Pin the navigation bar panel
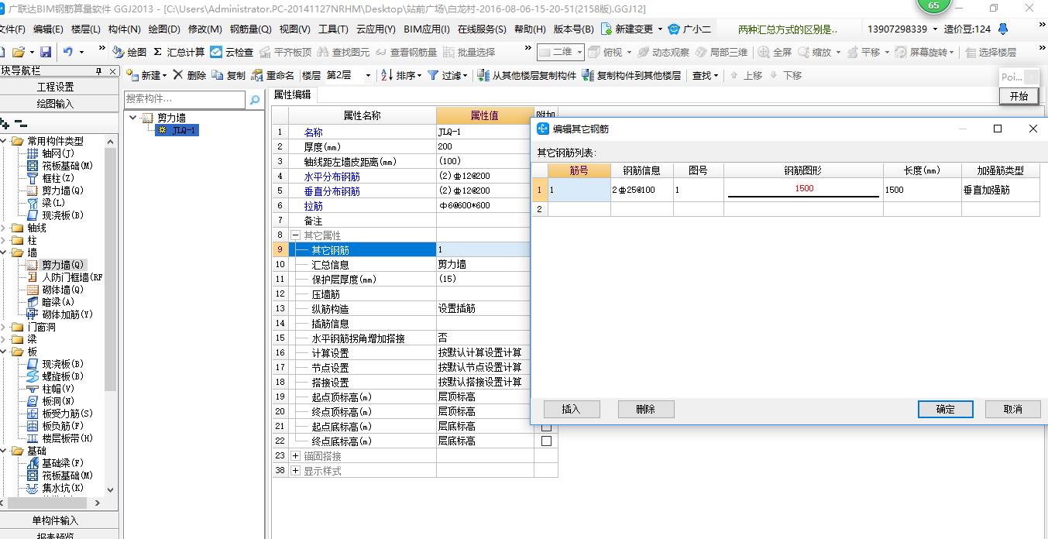The height and width of the screenshot is (539, 1048). [x=98, y=70]
